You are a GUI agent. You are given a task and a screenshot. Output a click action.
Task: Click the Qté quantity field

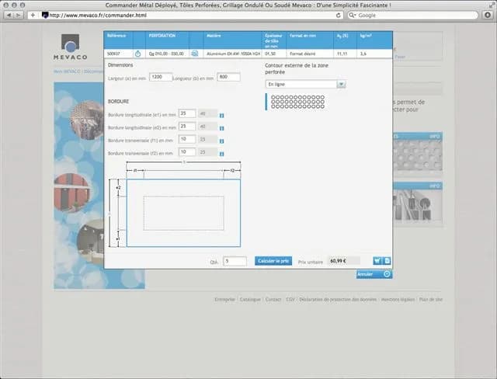[235, 261]
